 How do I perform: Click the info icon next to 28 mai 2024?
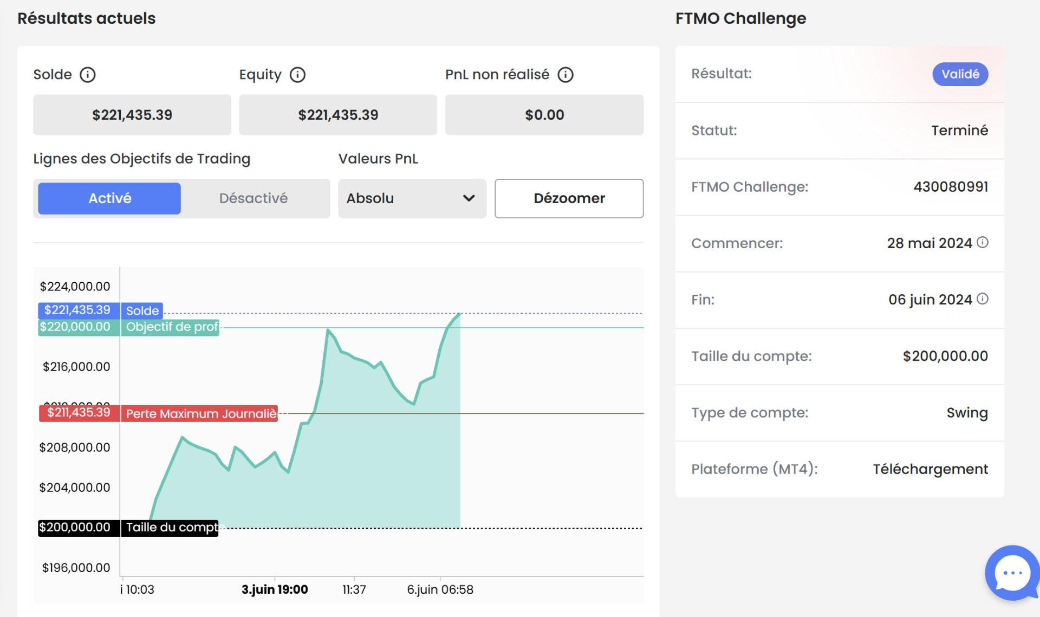pyautogui.click(x=983, y=242)
